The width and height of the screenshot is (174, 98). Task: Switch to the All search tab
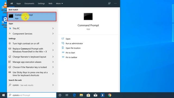[12, 4]
